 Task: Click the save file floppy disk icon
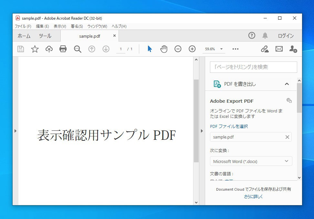pyautogui.click(x=21, y=49)
